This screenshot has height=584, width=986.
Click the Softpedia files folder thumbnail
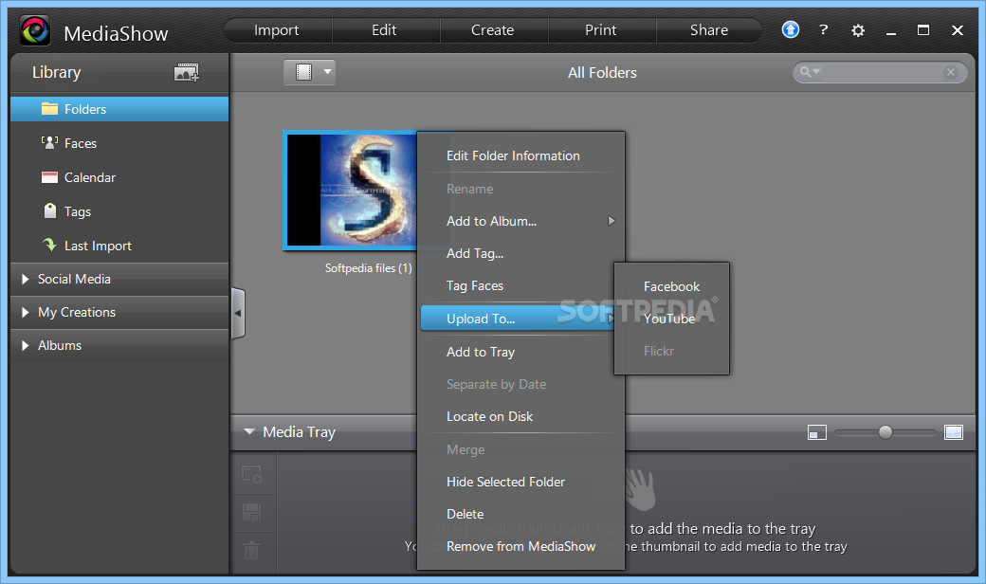point(352,190)
